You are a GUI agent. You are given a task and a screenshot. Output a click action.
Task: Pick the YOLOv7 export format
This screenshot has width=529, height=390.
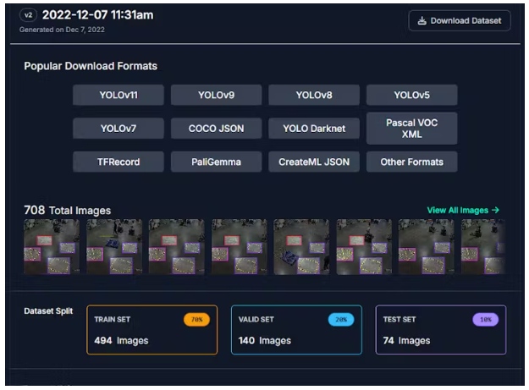(x=118, y=129)
